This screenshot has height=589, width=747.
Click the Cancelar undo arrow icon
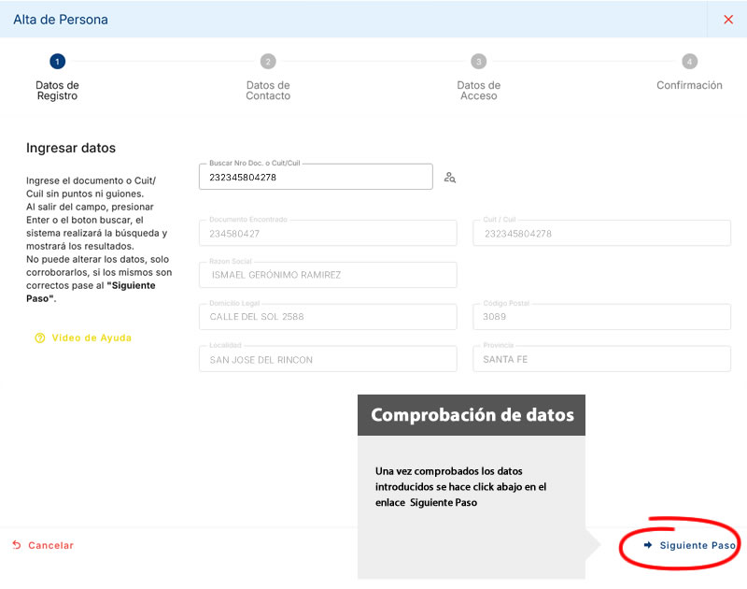point(17,545)
